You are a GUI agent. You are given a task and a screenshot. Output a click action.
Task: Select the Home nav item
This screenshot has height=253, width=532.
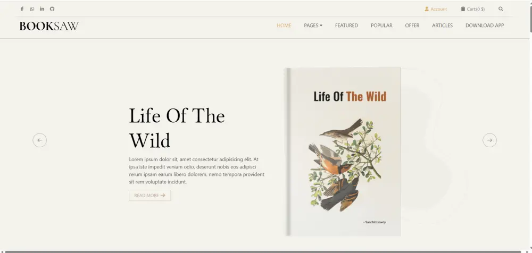coord(284,26)
